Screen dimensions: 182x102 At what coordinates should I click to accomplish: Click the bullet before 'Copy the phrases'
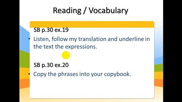pyautogui.click(x=29, y=74)
